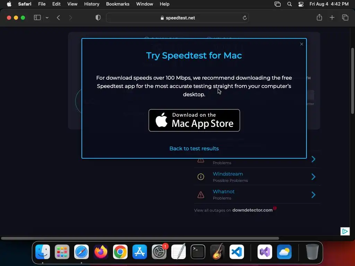The width and height of the screenshot is (355, 266).
Task: Visit downdetector.com link
Action: (x=252, y=210)
